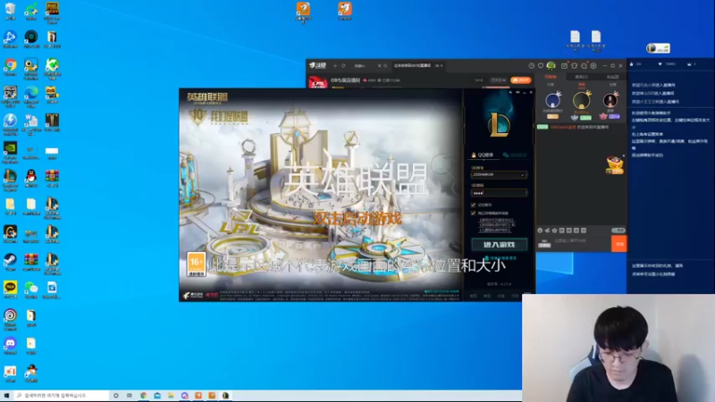Viewport: 715px width, 402px height.
Task: Switch to the QQ login tab
Action: pos(483,155)
